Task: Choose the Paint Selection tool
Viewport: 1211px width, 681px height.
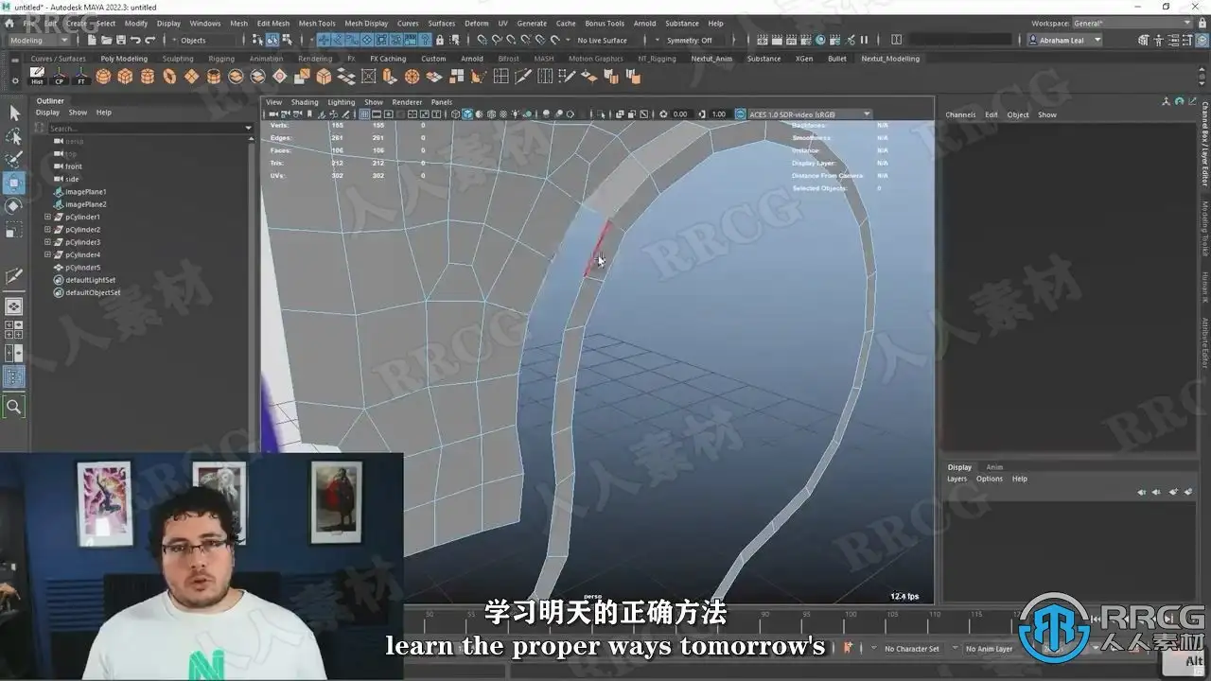Action: click(x=14, y=159)
